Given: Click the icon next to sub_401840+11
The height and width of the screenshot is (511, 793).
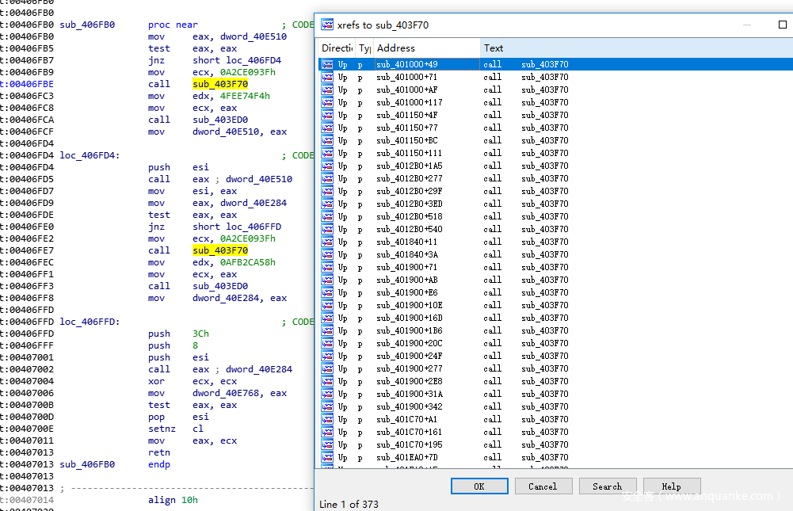Looking at the screenshot, I should (326, 242).
